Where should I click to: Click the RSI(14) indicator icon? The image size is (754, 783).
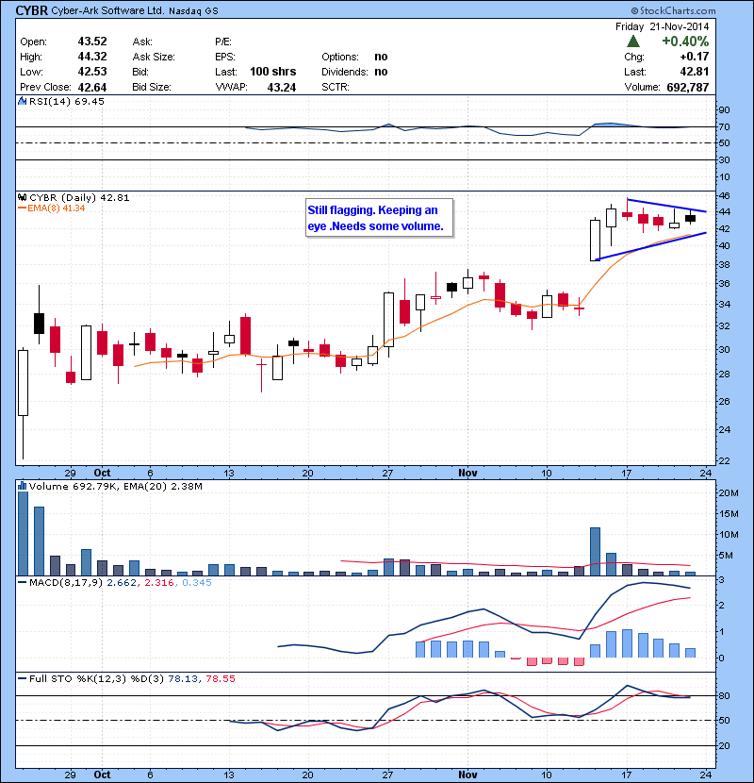click(22, 101)
